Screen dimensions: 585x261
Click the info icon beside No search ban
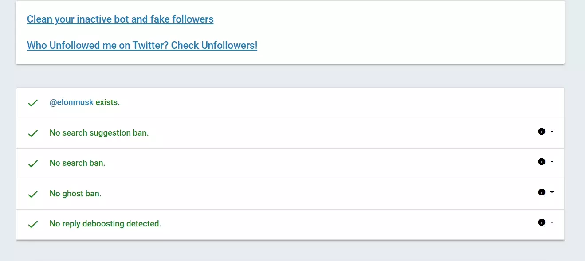[x=541, y=161]
